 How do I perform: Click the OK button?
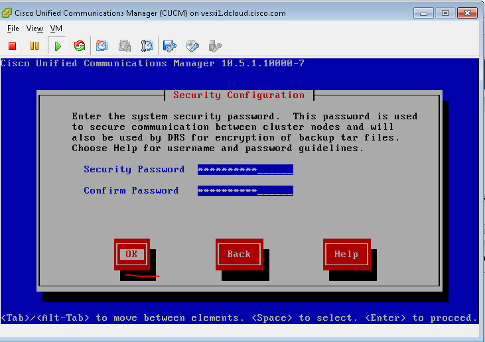tap(132, 255)
